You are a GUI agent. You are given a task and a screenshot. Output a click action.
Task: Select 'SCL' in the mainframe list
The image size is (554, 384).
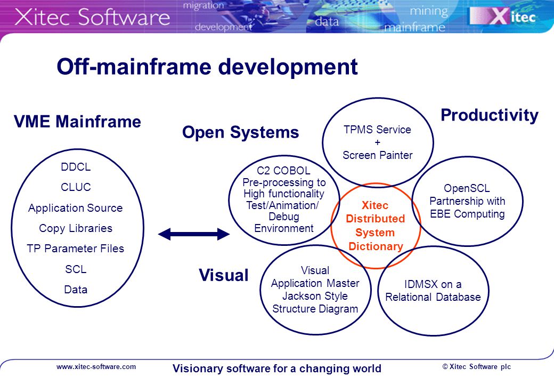(x=76, y=269)
